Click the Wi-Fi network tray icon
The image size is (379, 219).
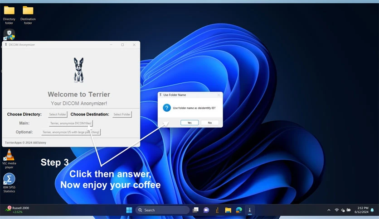[x=337, y=210]
